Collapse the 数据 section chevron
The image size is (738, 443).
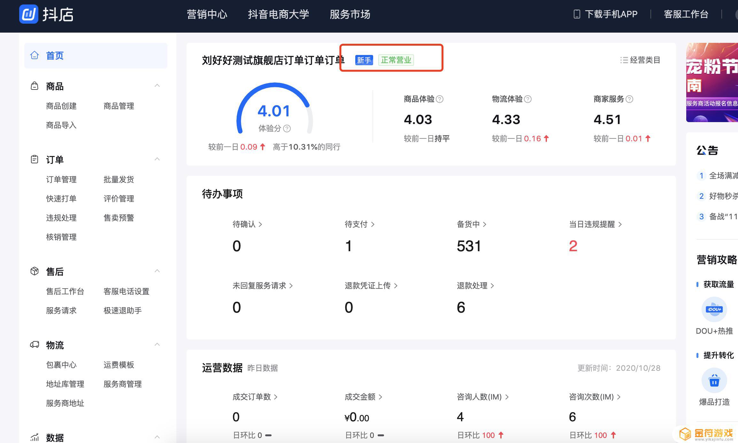[x=157, y=437]
